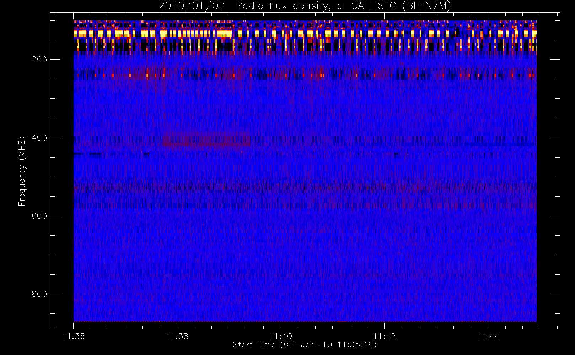Click the 11:36 time tick label

click(73, 336)
